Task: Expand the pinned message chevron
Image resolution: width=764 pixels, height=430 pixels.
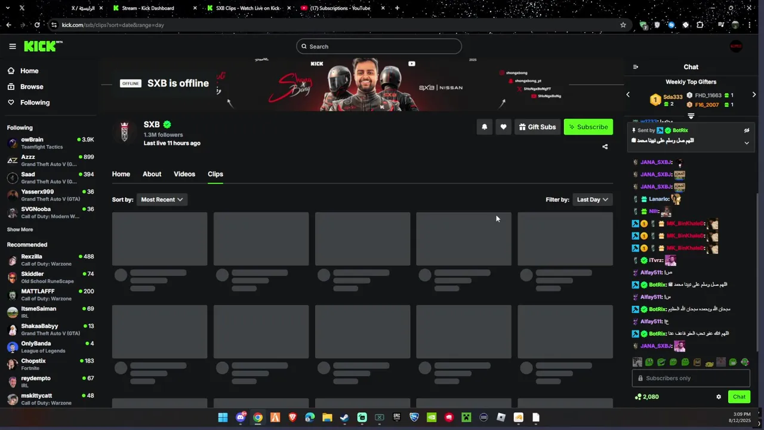Action: [746, 143]
